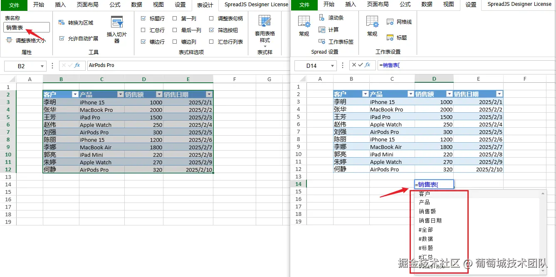
Task: Select cell iPad Mini in the left table
Action: click(101, 155)
